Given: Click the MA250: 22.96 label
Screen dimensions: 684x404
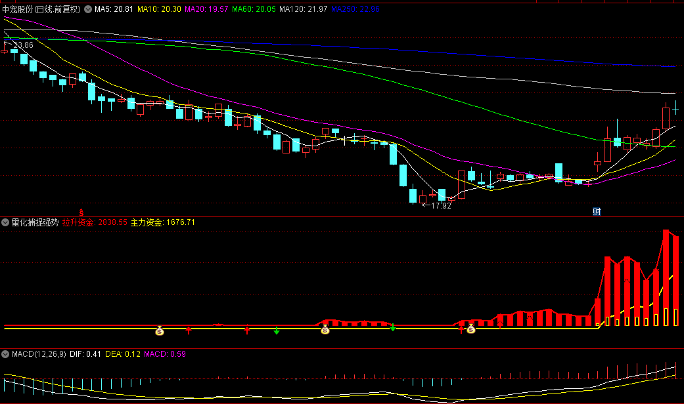Looking at the screenshot, I should (355, 9).
